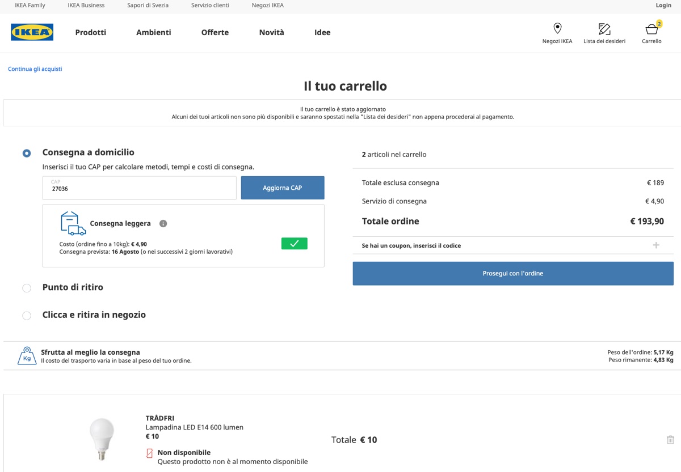681x472 pixels.
Task: Open the Ambienti menu
Action: click(x=154, y=32)
